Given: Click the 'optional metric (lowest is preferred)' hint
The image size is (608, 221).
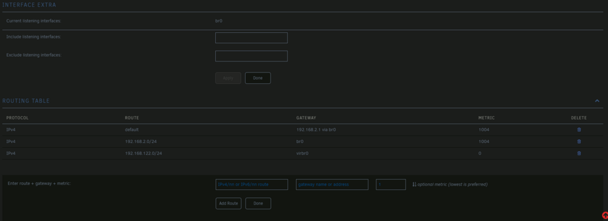Looking at the screenshot, I should point(452,184).
